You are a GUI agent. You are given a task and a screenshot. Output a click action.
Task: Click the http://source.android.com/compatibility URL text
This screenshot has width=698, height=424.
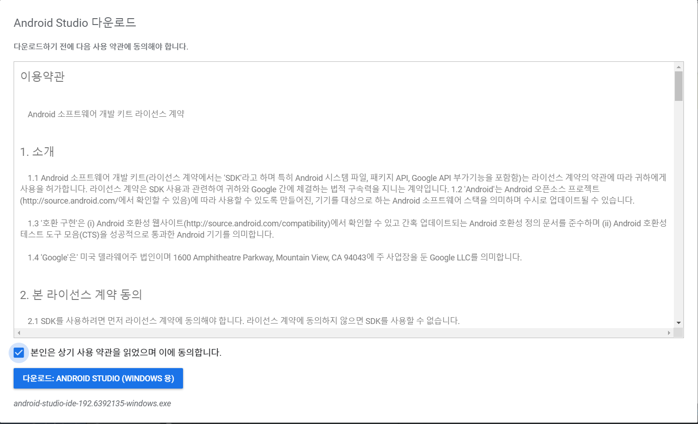click(x=257, y=223)
